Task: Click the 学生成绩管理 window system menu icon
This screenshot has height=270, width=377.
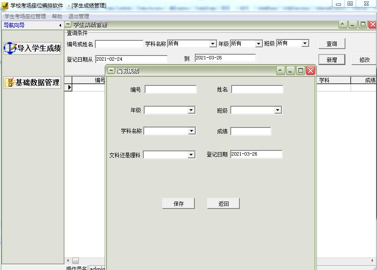Action: point(68,24)
